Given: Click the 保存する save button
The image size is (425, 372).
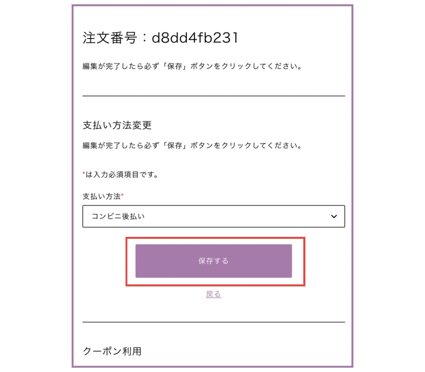Looking at the screenshot, I should click(x=214, y=261).
